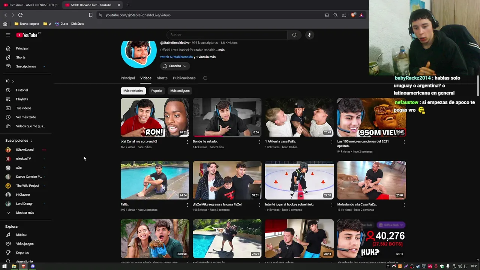Open Discord from the taskbar

33,266
